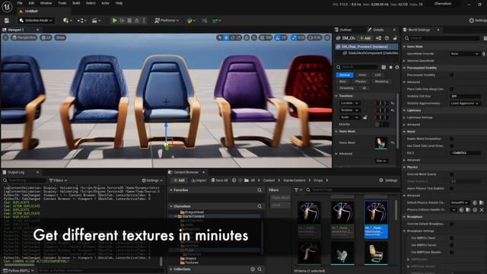Screen dimensions: 487x274
Task: Open Content Browser filter funnel dropdown
Action: click(298, 190)
